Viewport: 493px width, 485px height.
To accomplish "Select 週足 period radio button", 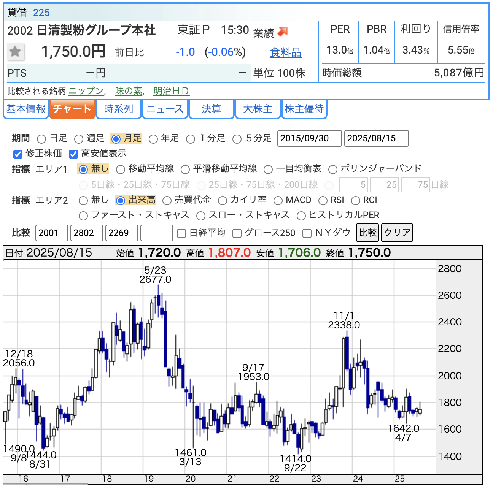I will click(79, 139).
